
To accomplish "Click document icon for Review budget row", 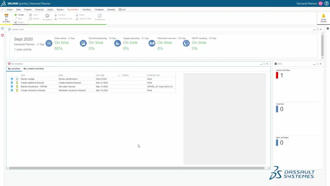I will point(17,79).
